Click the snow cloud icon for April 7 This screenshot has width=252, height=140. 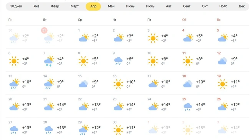[49, 61]
